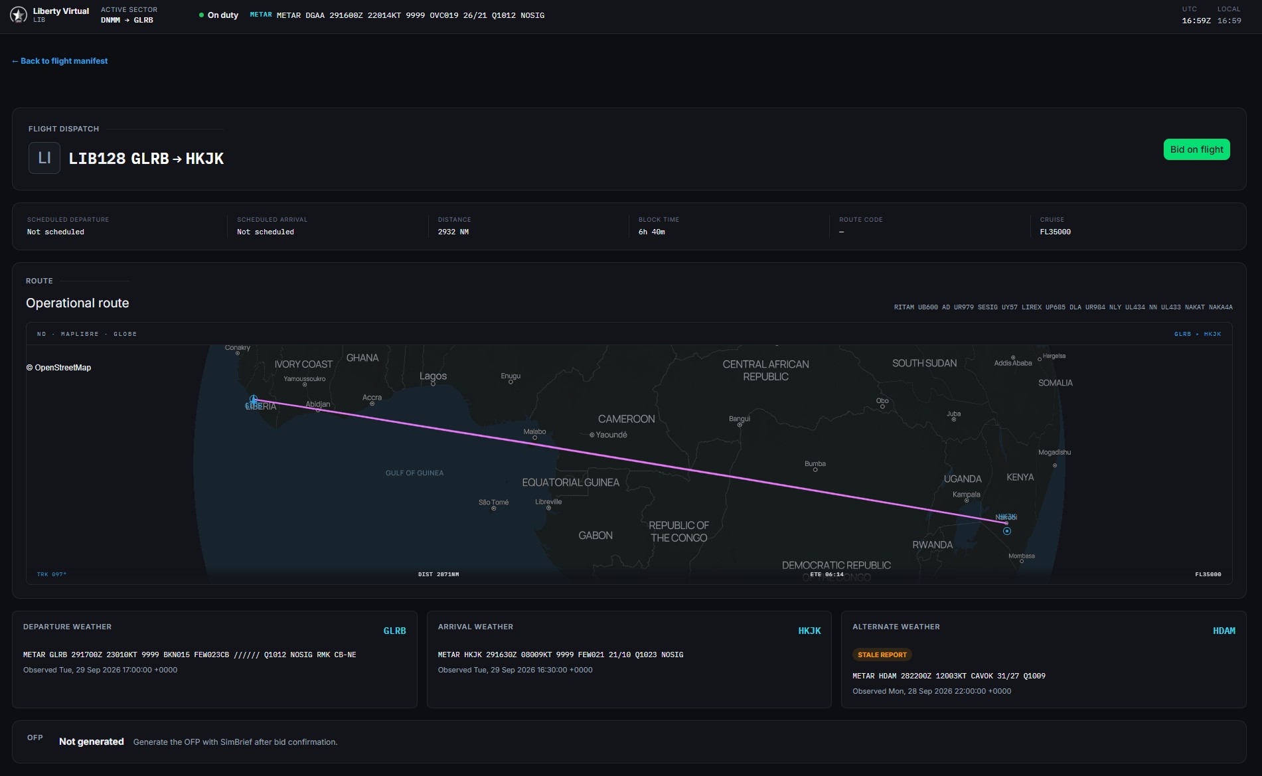Click the LIB128 GLRB → HKJK title

coord(146,159)
